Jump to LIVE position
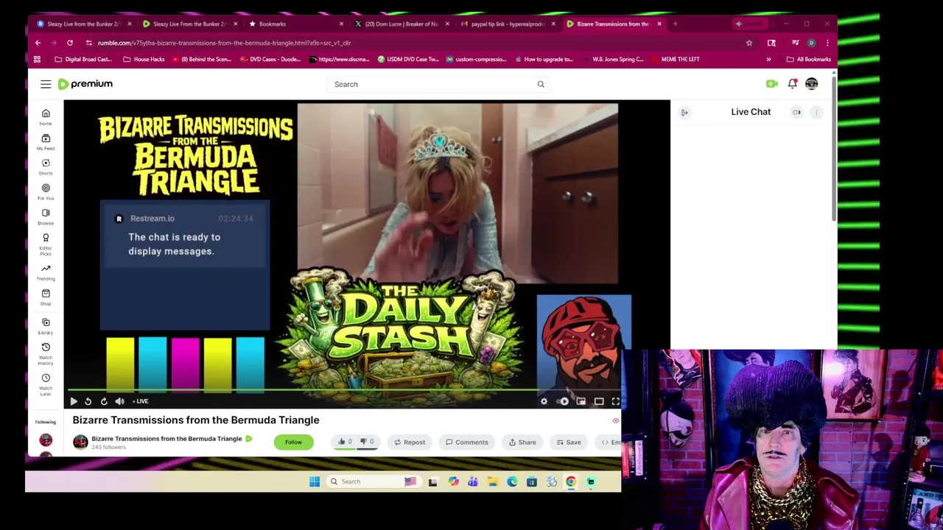Screen dimensions: 943x530 [141, 401]
